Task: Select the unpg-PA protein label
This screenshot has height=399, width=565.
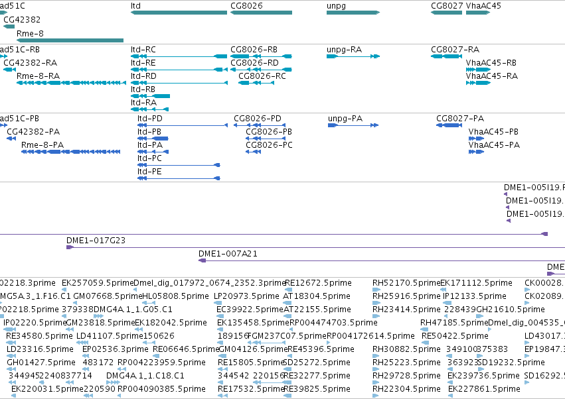Action: (x=345, y=119)
